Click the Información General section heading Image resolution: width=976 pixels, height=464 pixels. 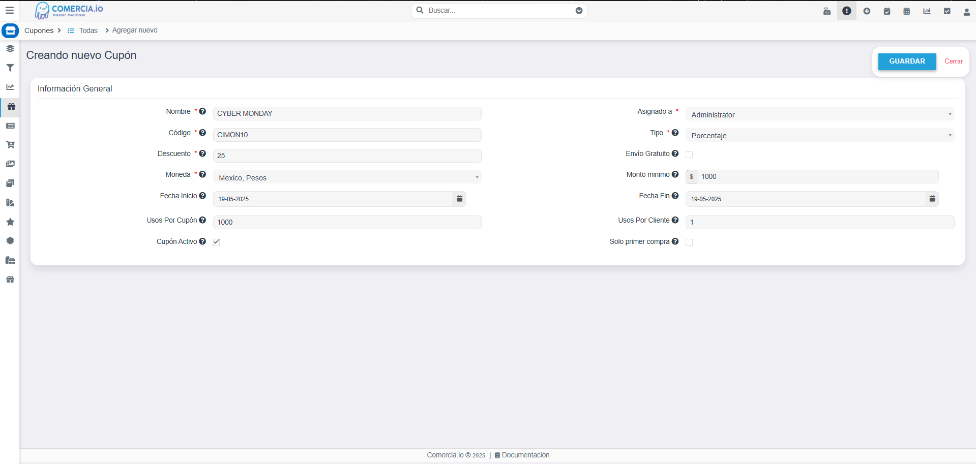(75, 88)
